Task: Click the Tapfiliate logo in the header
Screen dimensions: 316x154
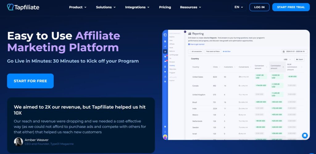Action: point(23,7)
